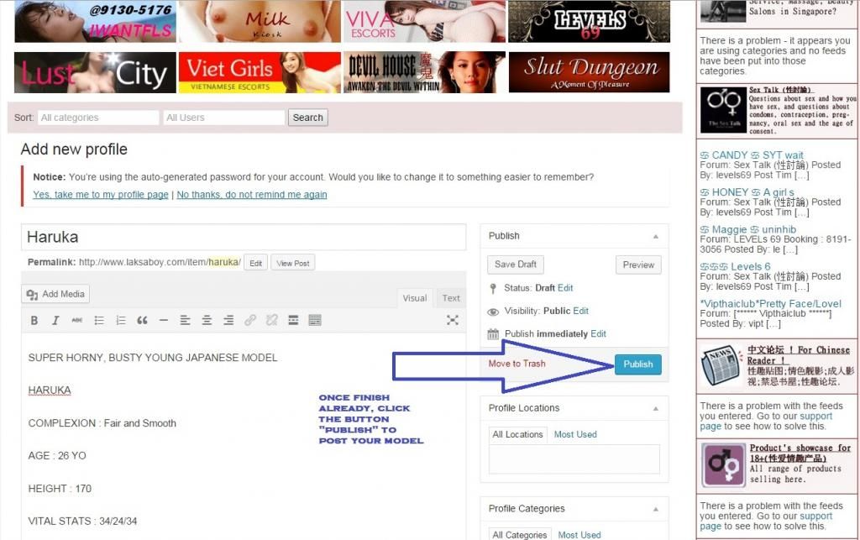Click inside the Profile Locations list box
This screenshot has width=860, height=540.
(x=574, y=459)
